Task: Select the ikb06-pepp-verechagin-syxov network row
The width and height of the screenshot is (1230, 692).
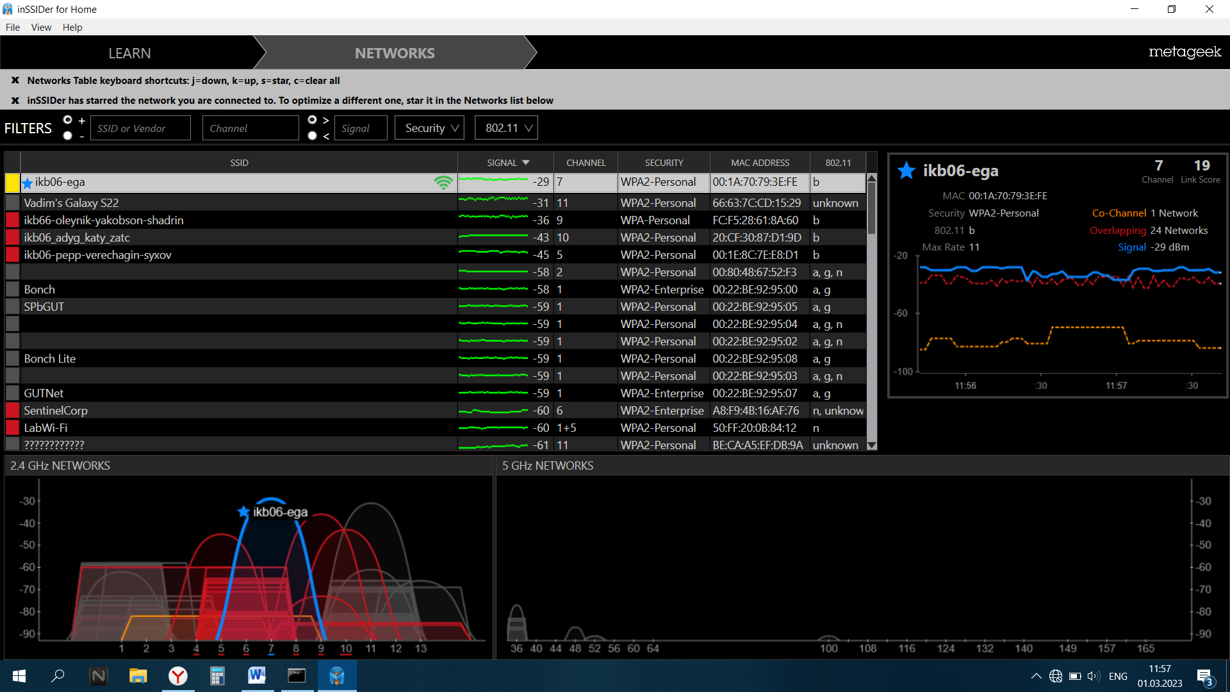Action: [436, 255]
